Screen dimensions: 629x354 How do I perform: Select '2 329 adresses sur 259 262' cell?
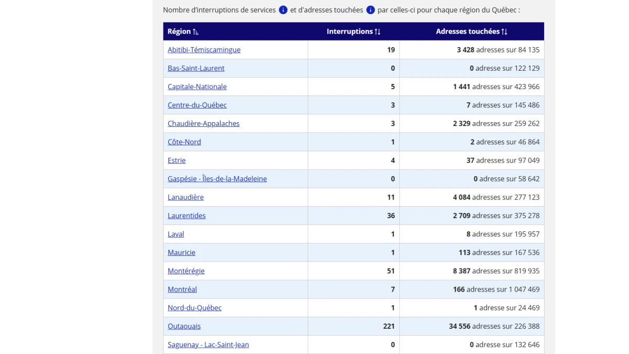[x=472, y=124]
